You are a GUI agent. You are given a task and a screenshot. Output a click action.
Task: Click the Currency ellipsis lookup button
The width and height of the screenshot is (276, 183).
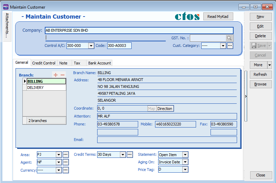(x=65, y=170)
